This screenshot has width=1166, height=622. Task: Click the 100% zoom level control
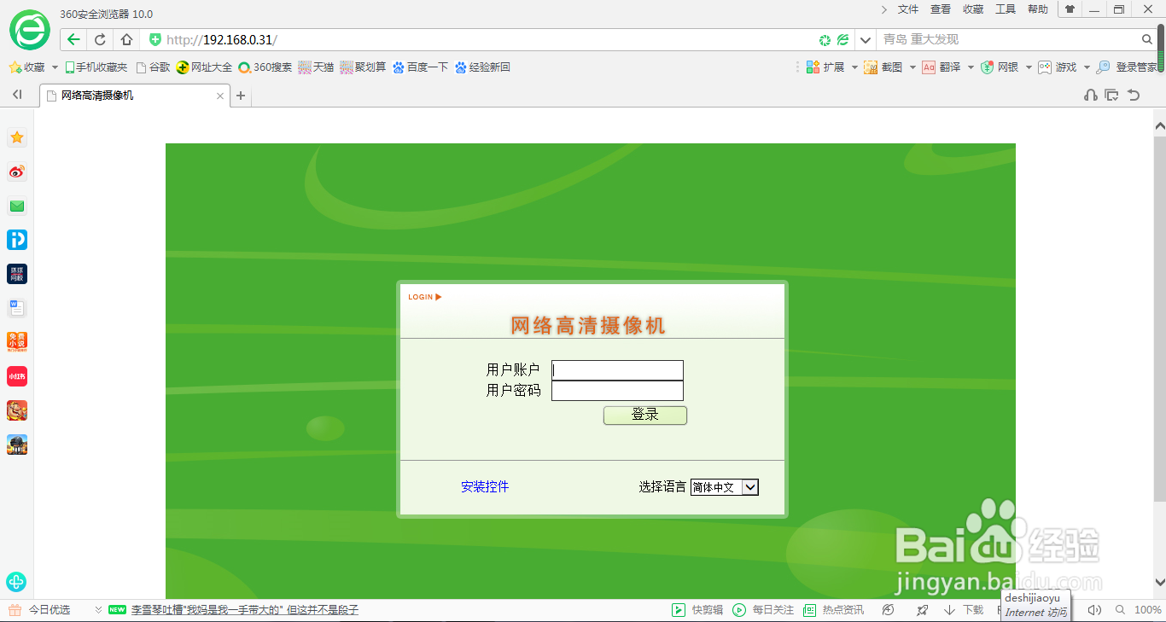1146,609
